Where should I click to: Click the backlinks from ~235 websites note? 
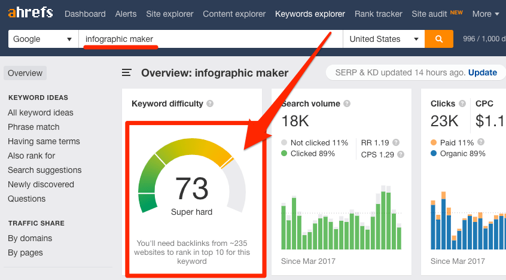(x=192, y=252)
